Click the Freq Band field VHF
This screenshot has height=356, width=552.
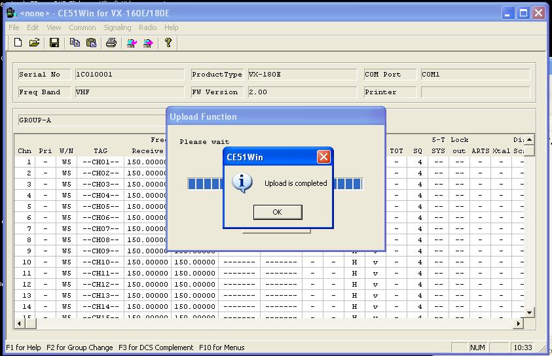tap(130, 92)
